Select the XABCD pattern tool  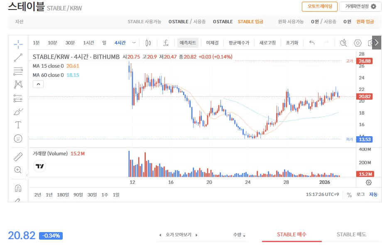pyautogui.click(x=17, y=84)
